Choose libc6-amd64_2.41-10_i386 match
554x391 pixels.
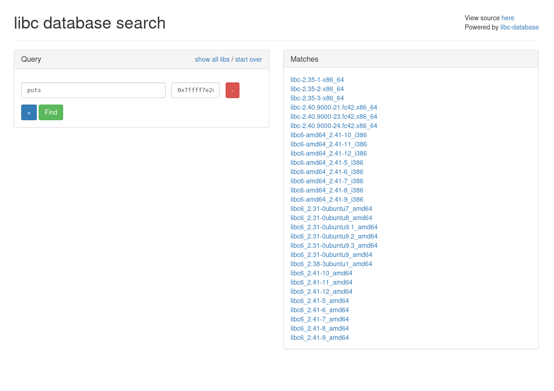click(x=328, y=135)
